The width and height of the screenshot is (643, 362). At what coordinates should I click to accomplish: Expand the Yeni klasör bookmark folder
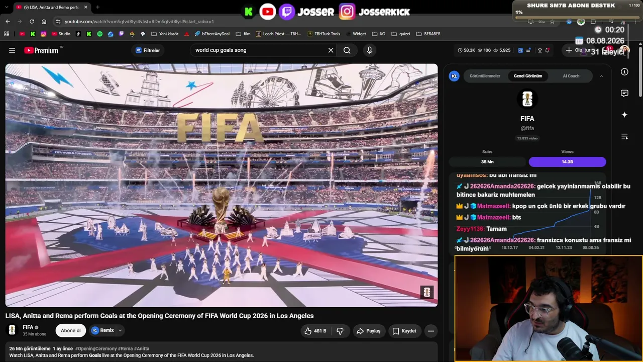[x=164, y=34]
